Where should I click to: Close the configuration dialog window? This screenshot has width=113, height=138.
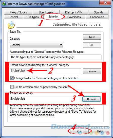[105, 3]
